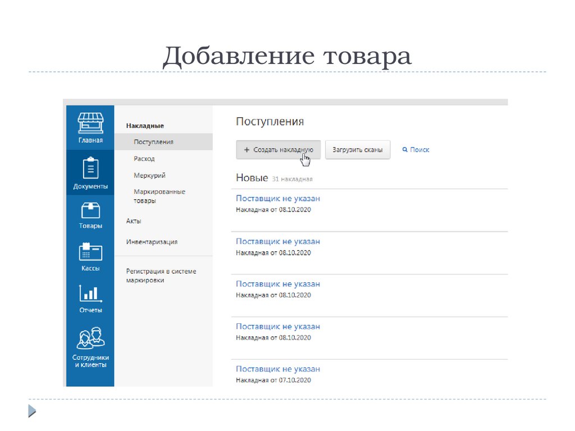Open Регистрация в системе маркировки link
Viewport: 575px width, 431px height.
point(161,276)
